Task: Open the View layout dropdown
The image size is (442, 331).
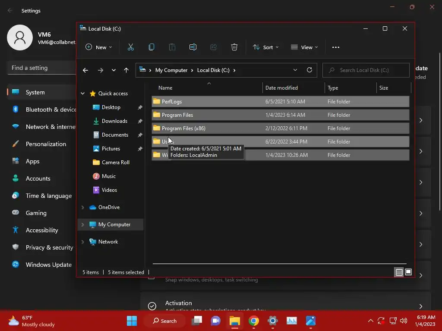Action: [304, 47]
